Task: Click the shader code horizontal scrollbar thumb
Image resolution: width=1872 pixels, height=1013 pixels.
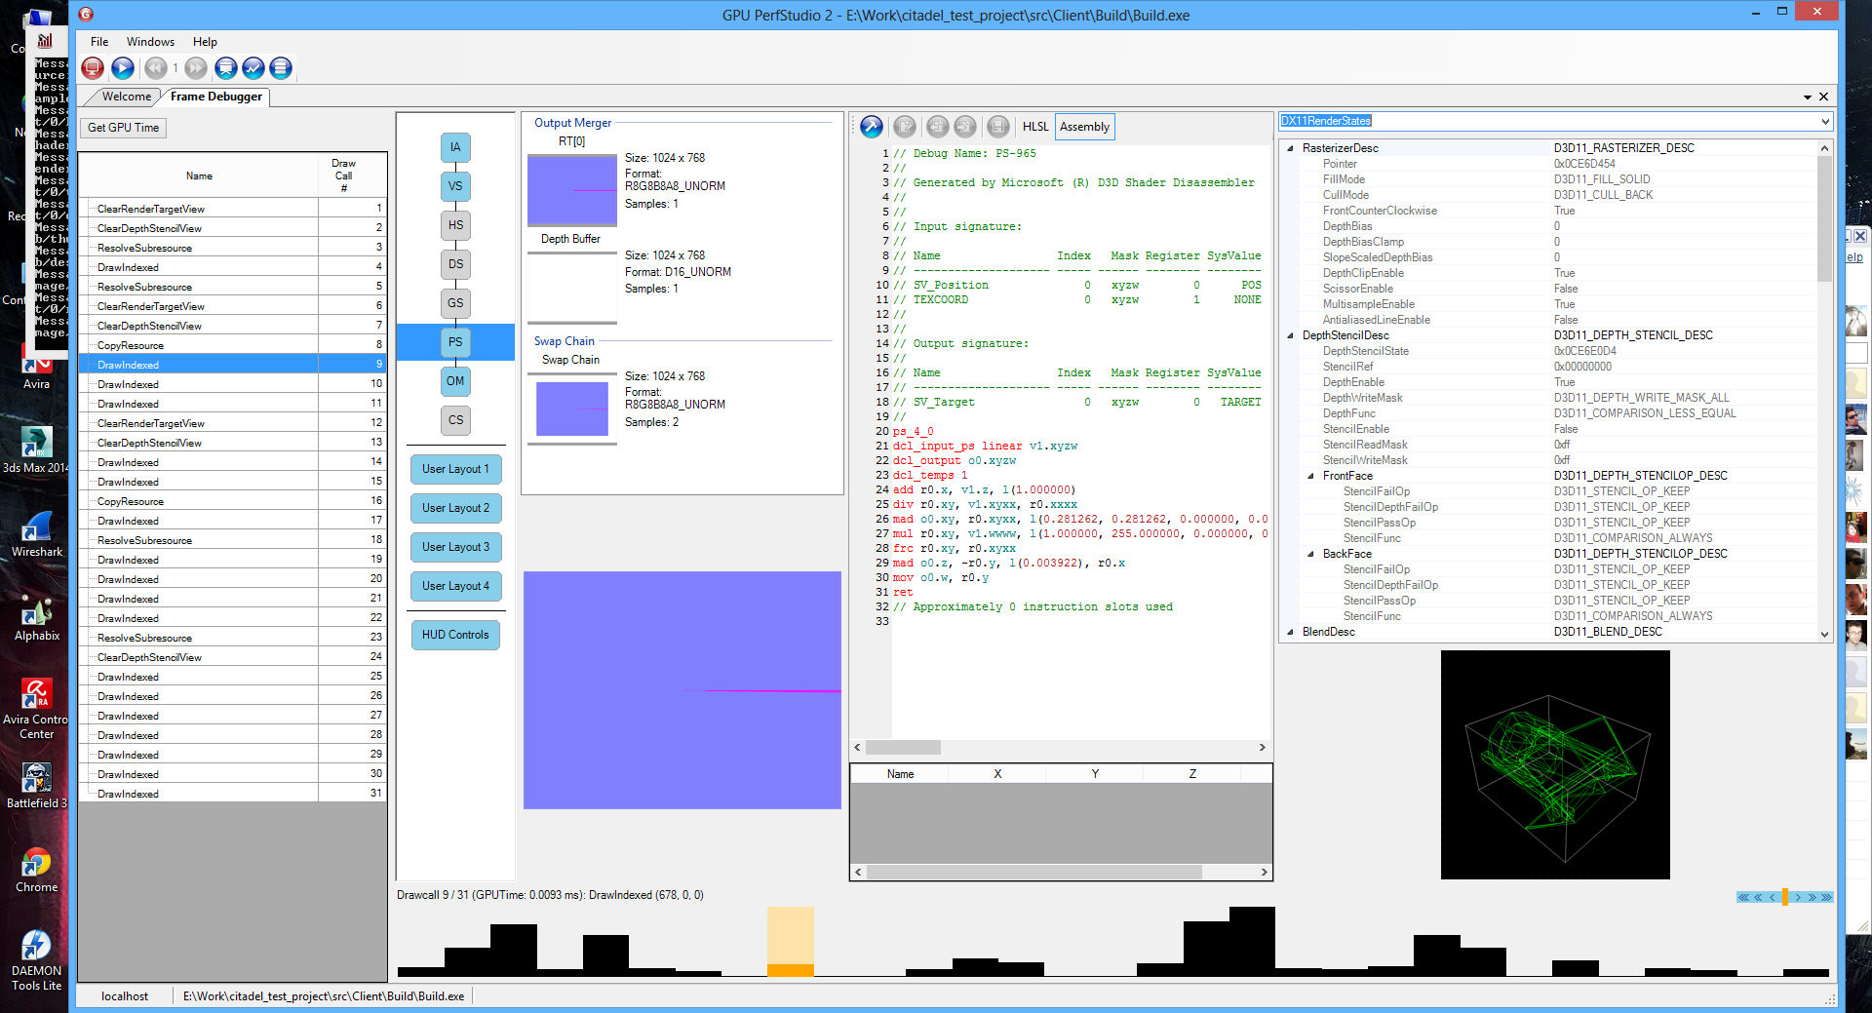Action: tap(903, 748)
